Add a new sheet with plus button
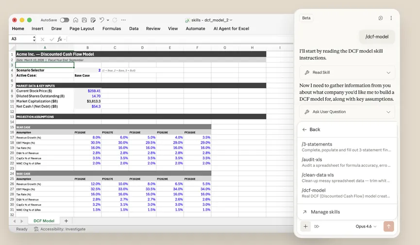 (66, 221)
